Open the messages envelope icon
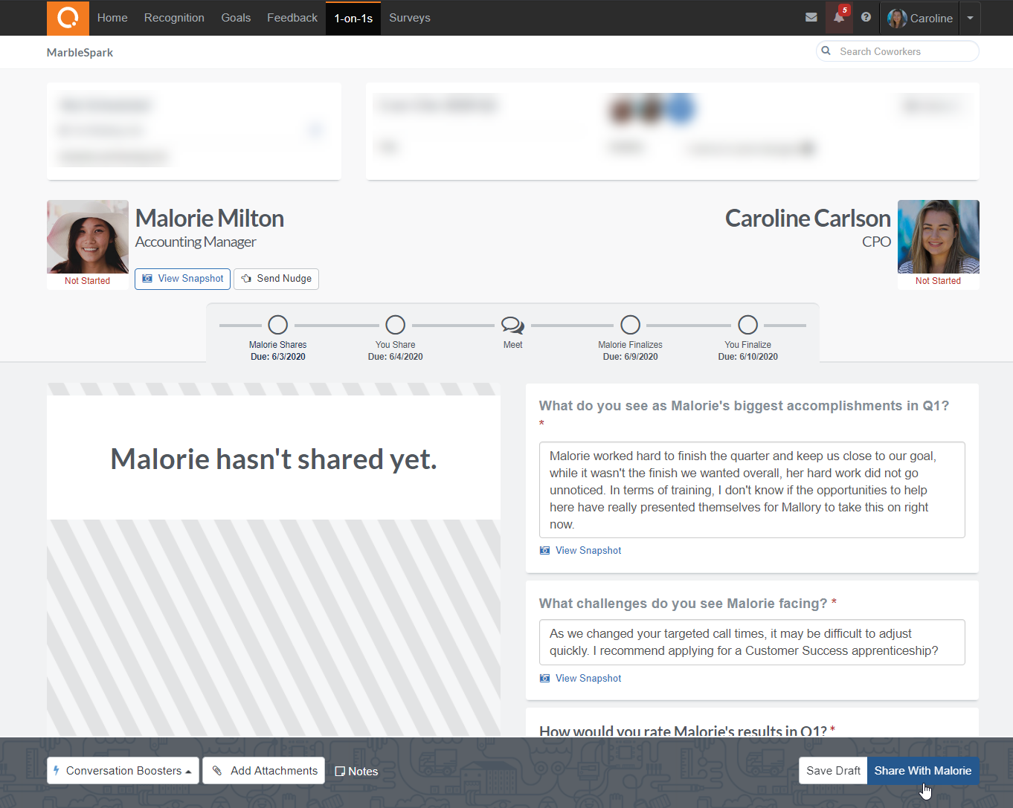1013x808 pixels. 811,17
